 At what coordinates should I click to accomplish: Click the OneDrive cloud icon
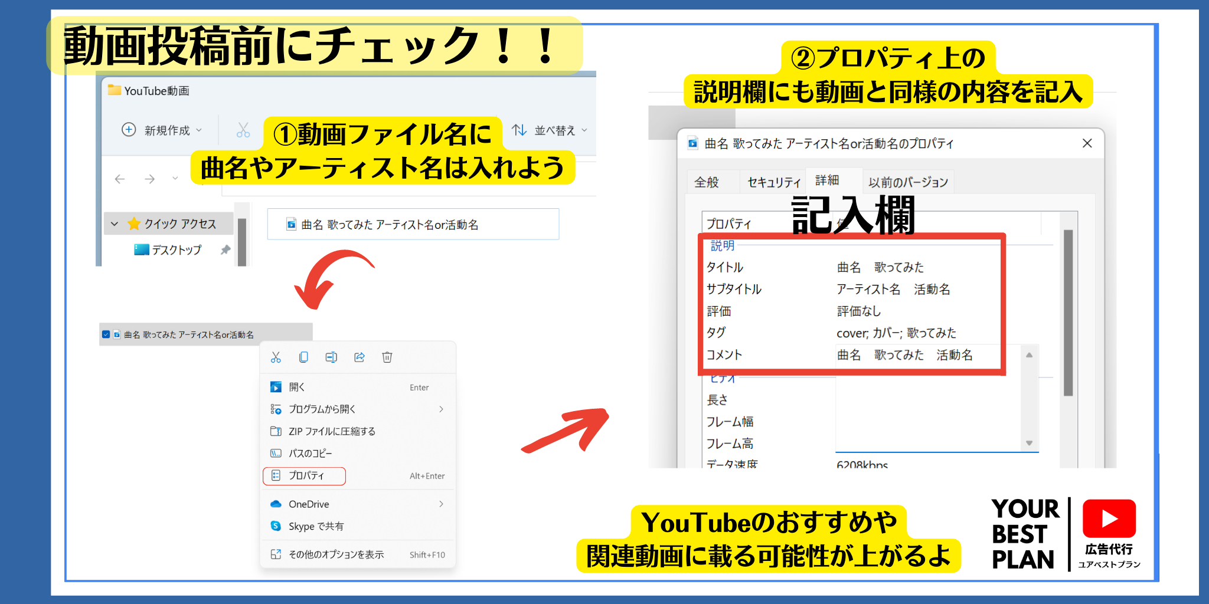coord(276,504)
